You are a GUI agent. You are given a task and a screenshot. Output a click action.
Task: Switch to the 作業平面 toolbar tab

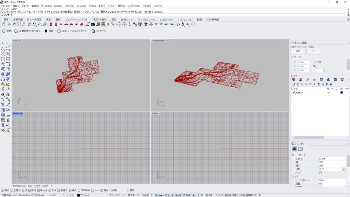tap(18, 19)
